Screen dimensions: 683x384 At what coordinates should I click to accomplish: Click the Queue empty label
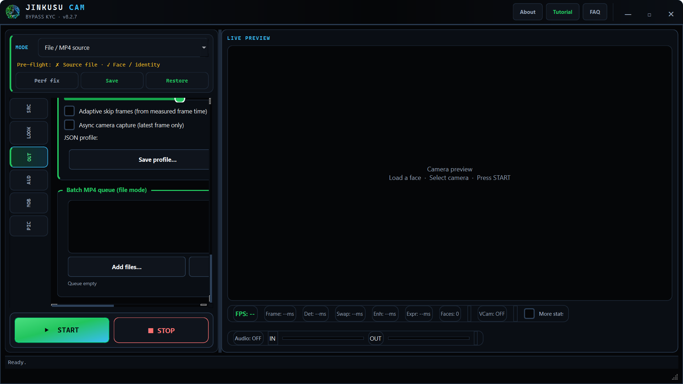tap(82, 283)
